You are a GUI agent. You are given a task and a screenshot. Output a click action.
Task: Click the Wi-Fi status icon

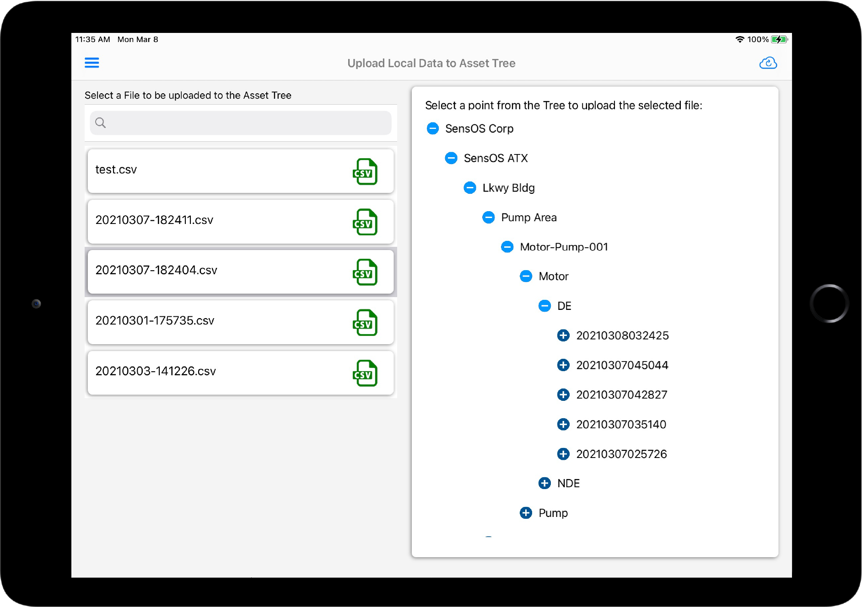tap(740, 39)
